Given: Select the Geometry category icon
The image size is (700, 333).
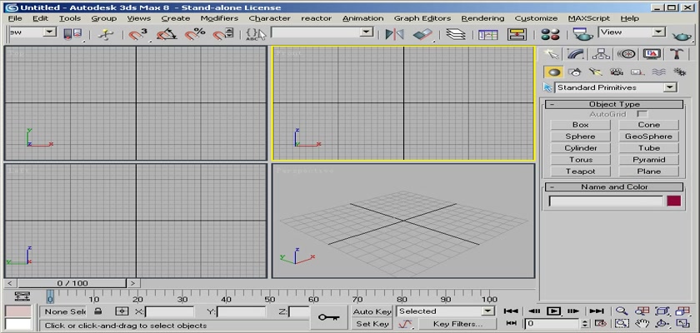Looking at the screenshot, I should (554, 72).
